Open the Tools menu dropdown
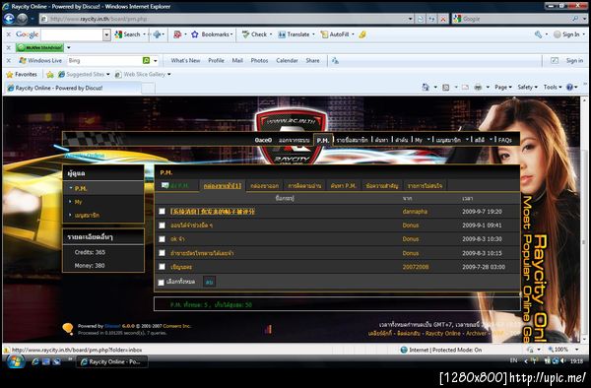591x388 pixels. [553, 87]
